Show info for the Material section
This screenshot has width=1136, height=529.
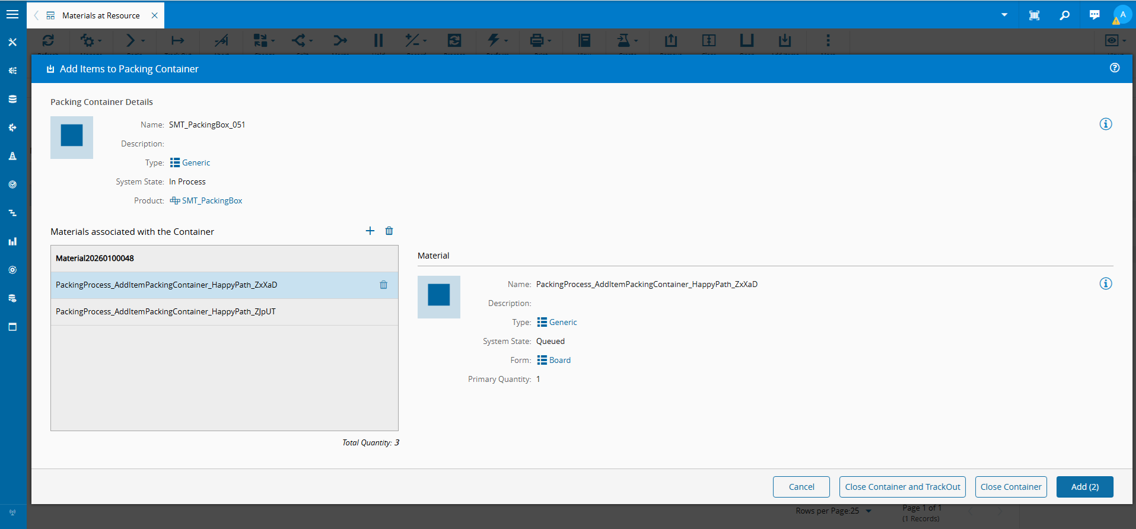pos(1105,283)
